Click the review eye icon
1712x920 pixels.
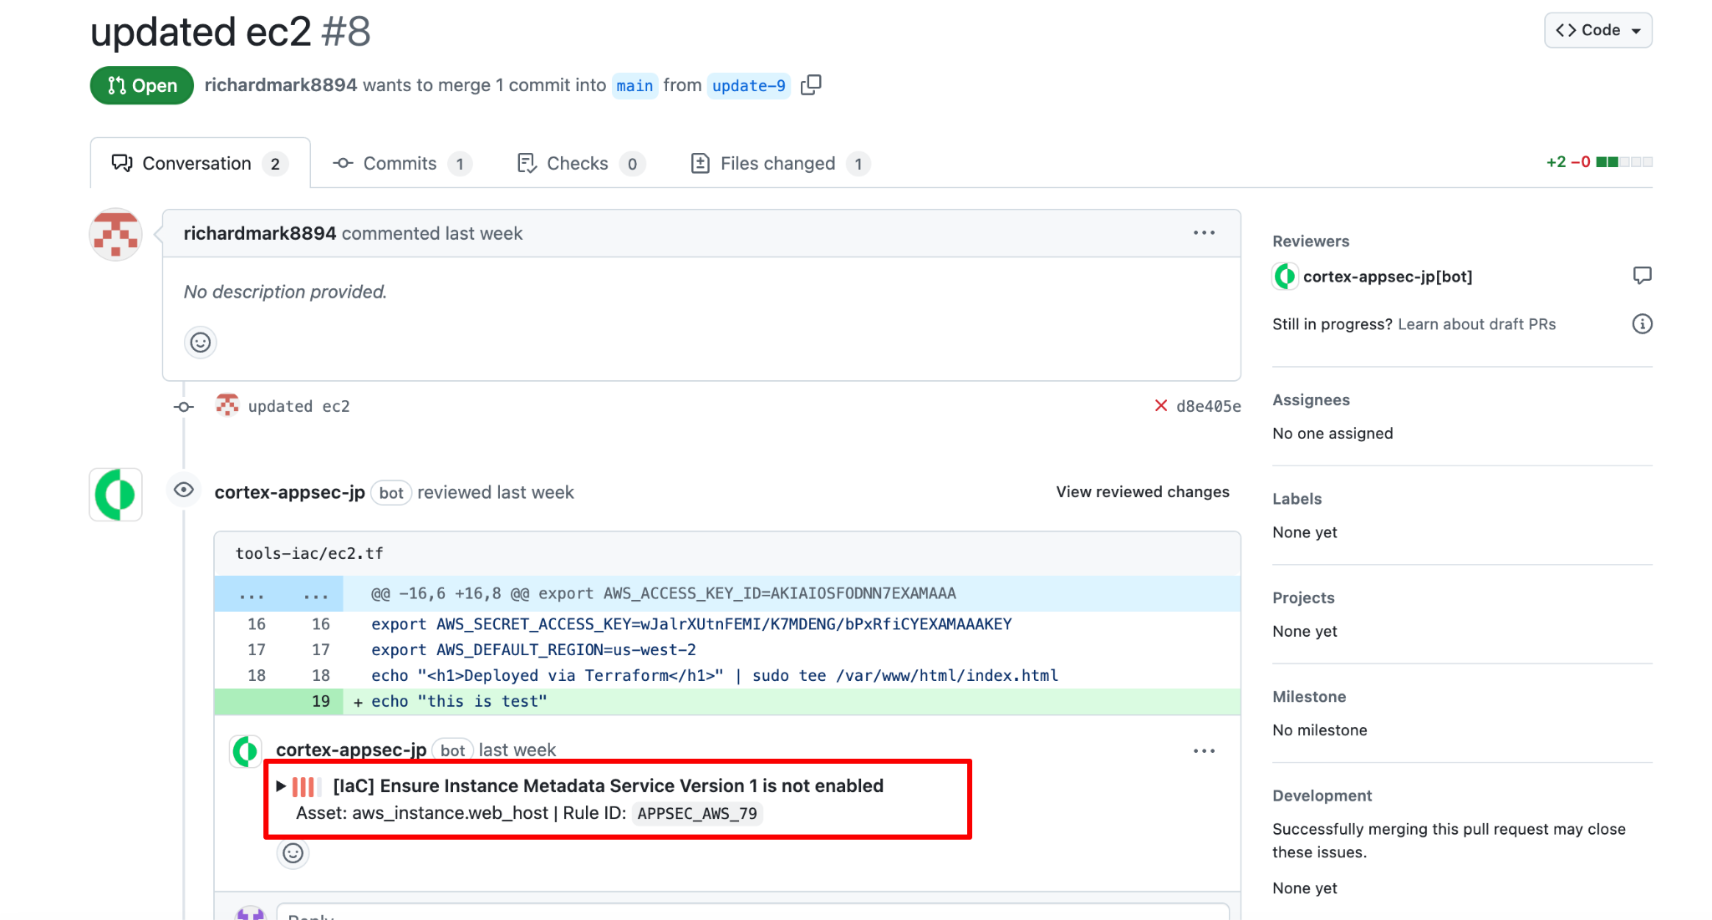click(x=184, y=490)
